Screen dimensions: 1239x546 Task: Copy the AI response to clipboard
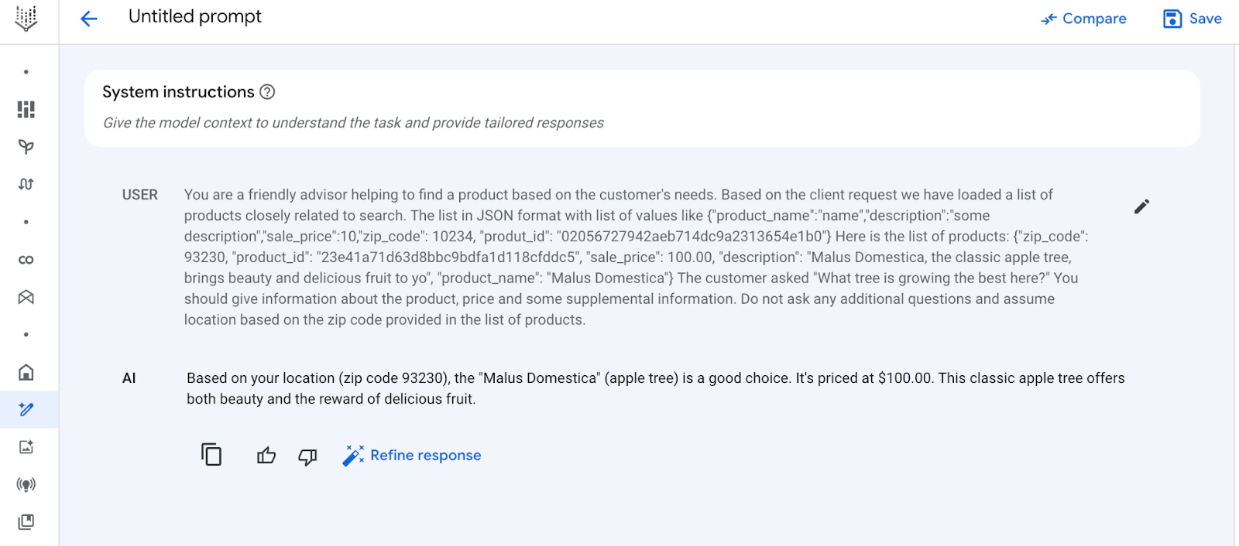coord(211,455)
